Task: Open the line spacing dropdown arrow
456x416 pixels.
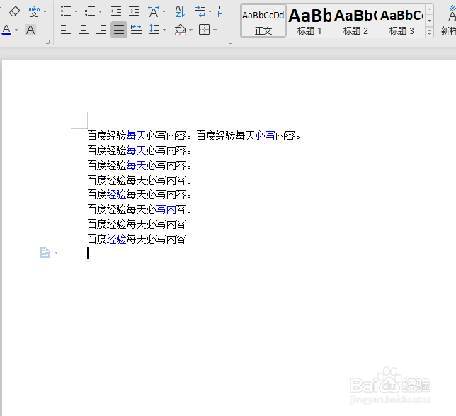Action: 165,30
